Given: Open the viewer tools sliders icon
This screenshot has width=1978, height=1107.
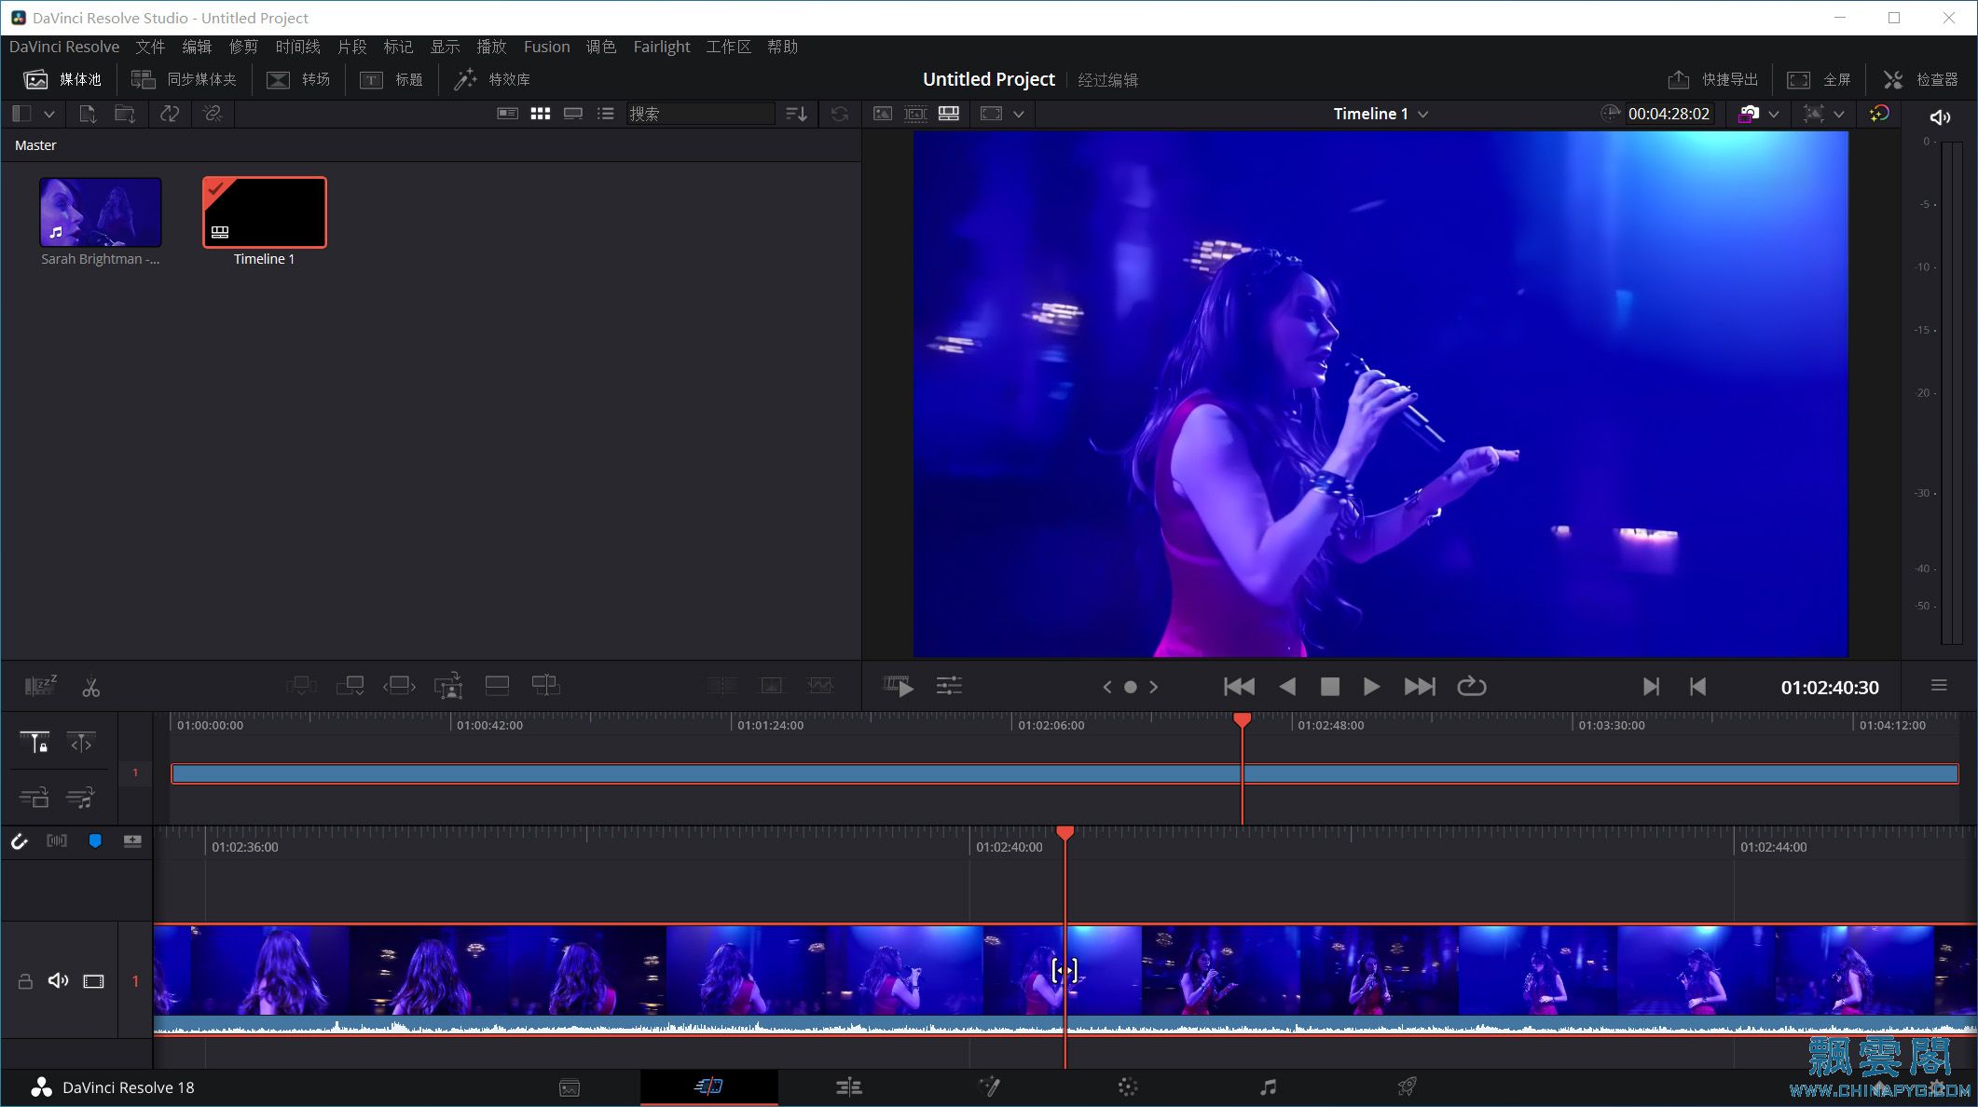Looking at the screenshot, I should 949,687.
